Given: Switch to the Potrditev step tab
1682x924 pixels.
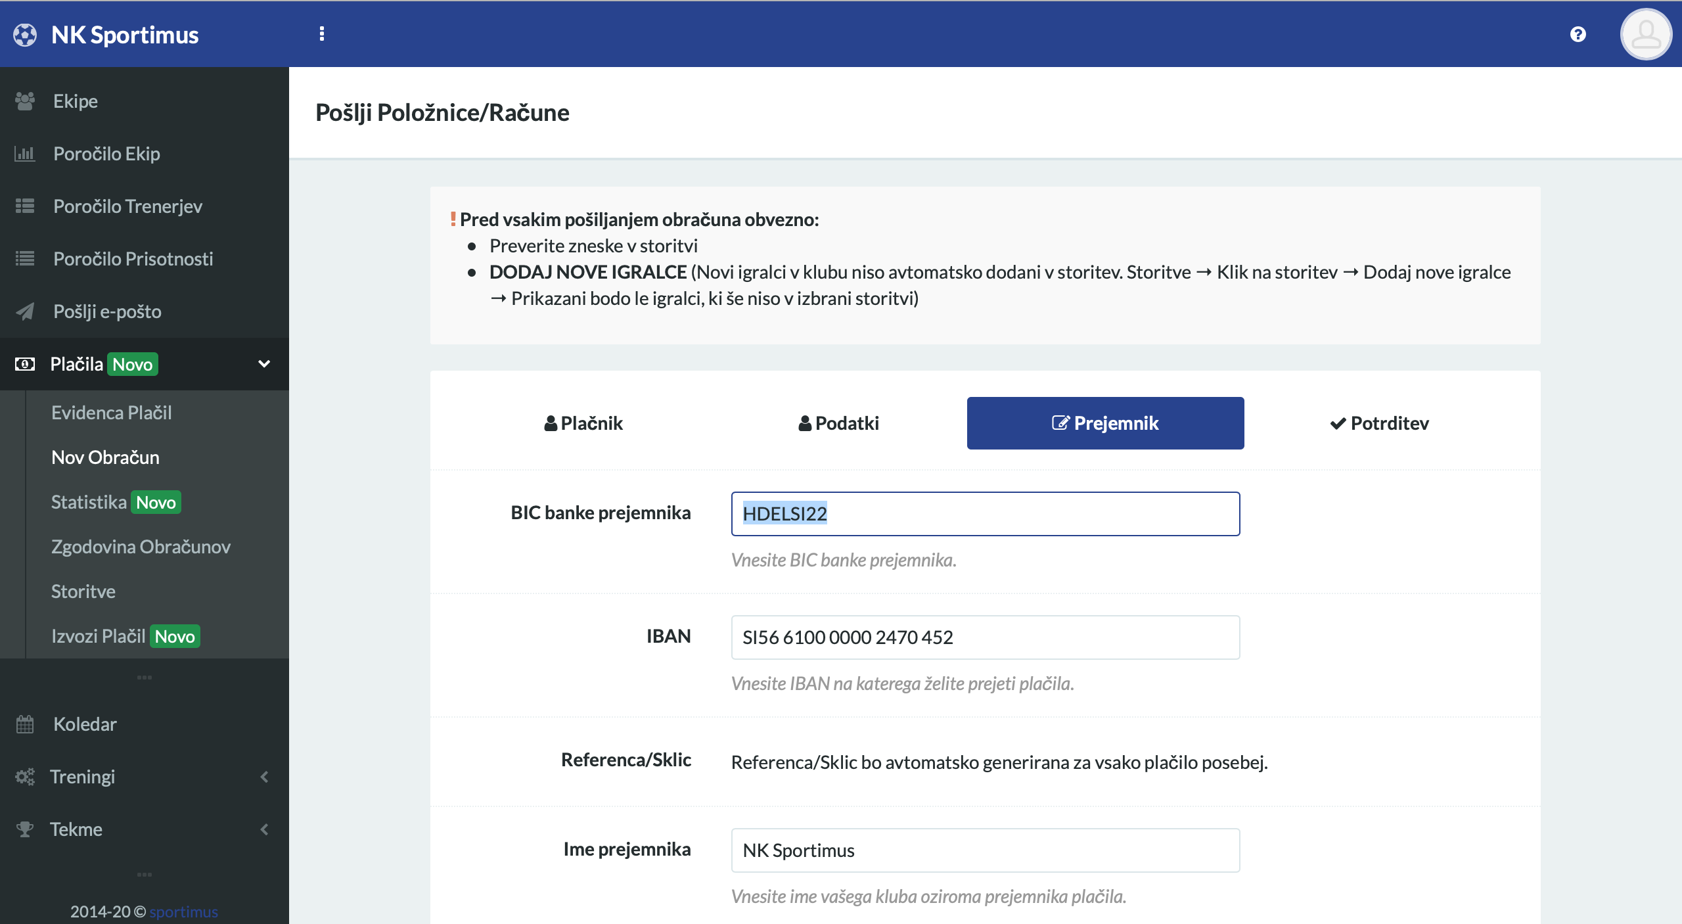Looking at the screenshot, I should pos(1379,423).
